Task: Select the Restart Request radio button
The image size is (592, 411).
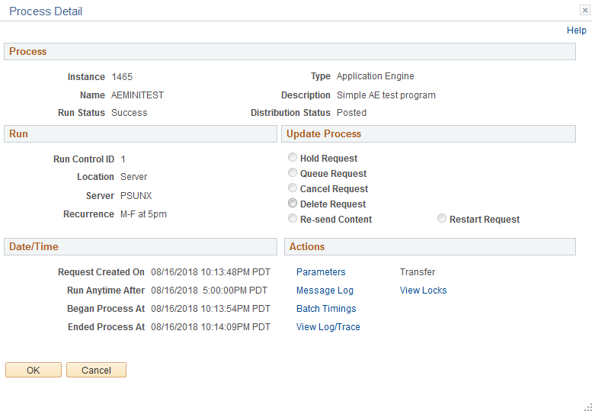Action: 442,218
